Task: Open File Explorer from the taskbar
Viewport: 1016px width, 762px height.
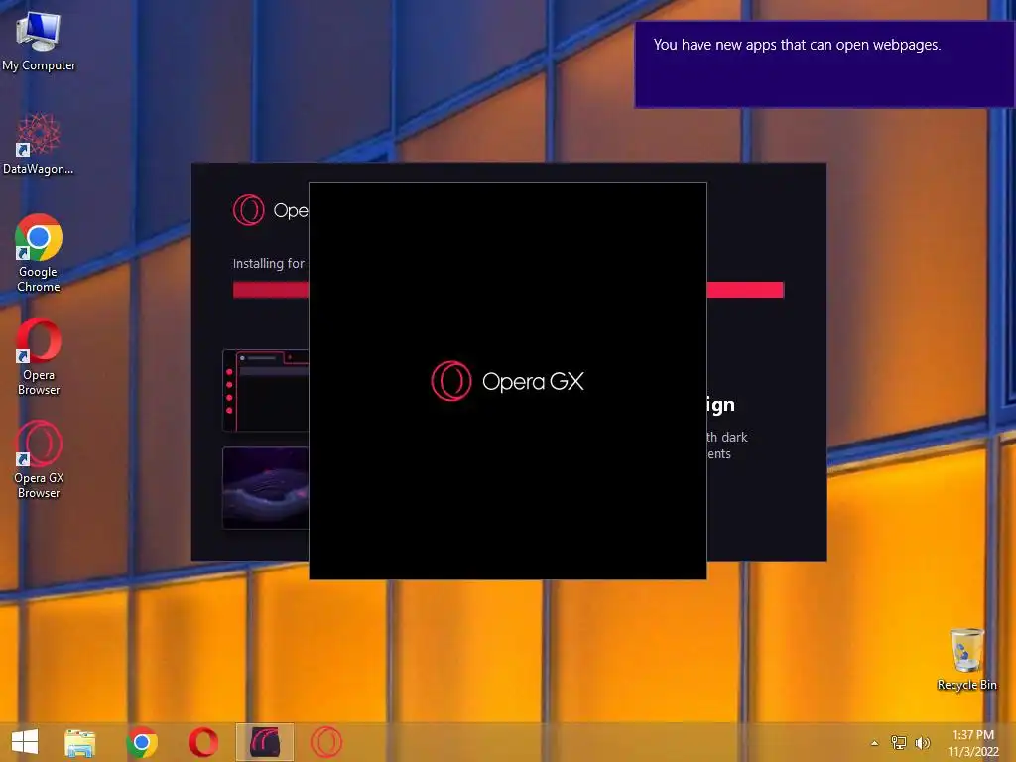Action: click(x=80, y=742)
